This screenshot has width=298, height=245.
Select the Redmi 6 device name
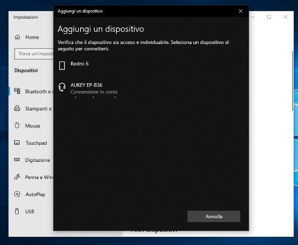tap(80, 64)
